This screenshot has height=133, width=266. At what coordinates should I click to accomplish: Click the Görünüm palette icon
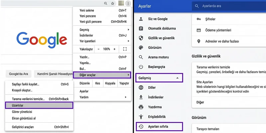[141, 48]
